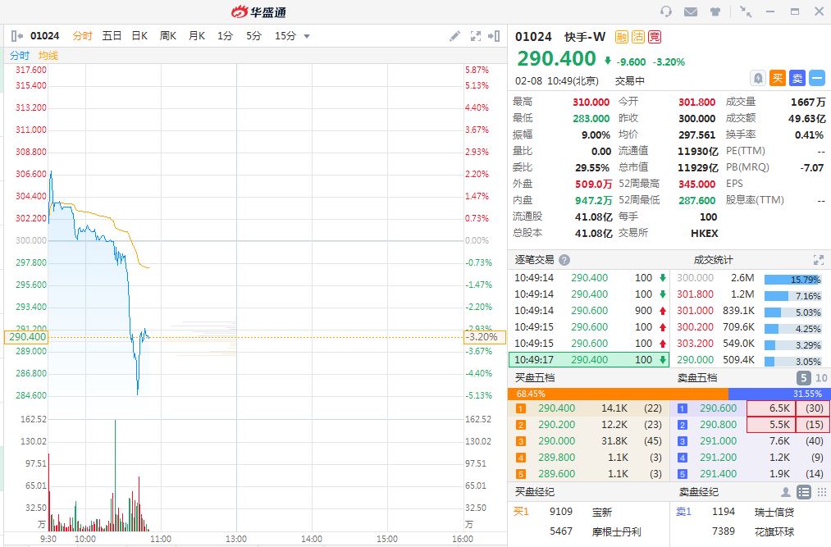Select the pencil drawing tool icon
The image size is (831, 547).
[x=455, y=36]
